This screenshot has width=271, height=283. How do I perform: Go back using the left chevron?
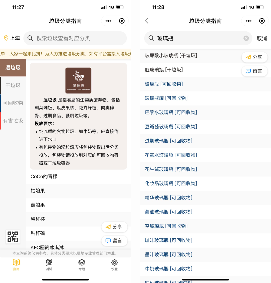point(147,21)
